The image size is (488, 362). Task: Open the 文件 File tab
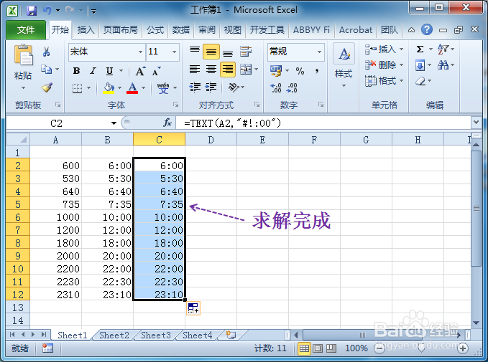(26, 30)
